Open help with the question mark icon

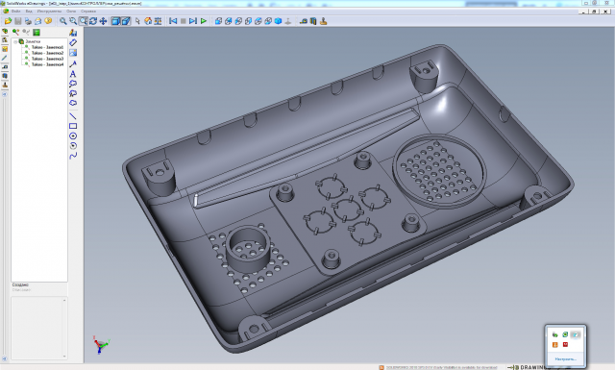pyautogui.click(x=48, y=21)
